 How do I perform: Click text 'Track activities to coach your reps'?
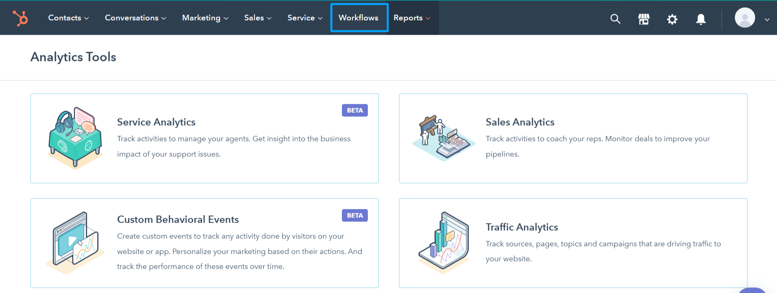tap(544, 139)
